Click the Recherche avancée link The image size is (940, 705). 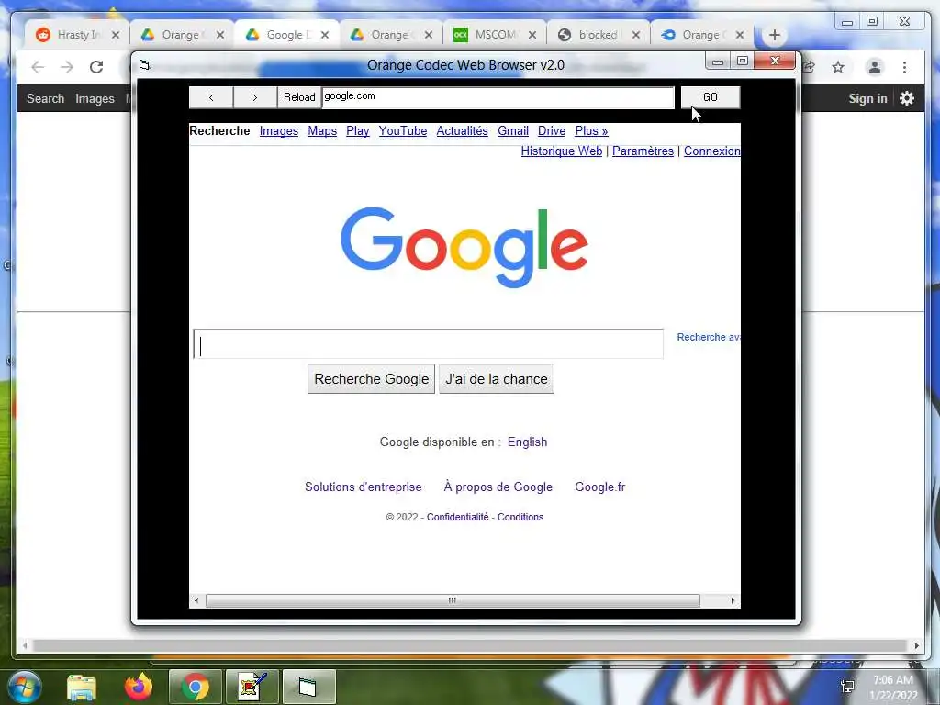(x=709, y=337)
